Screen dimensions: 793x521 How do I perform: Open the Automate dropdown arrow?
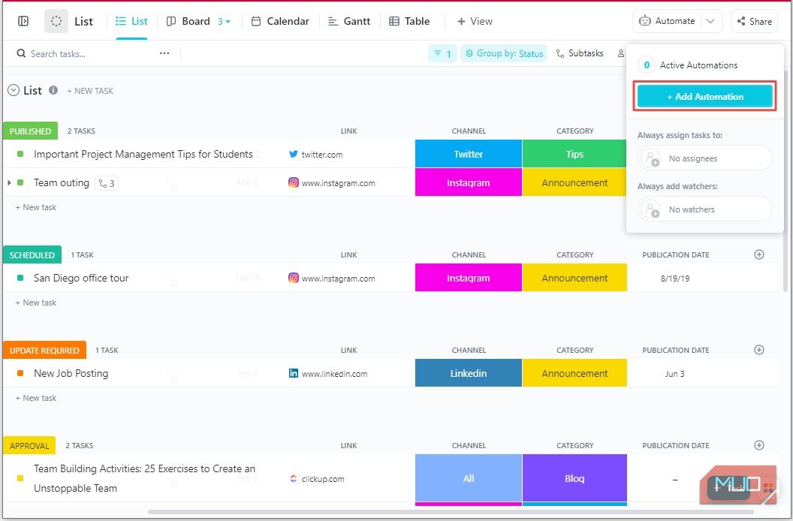(710, 21)
